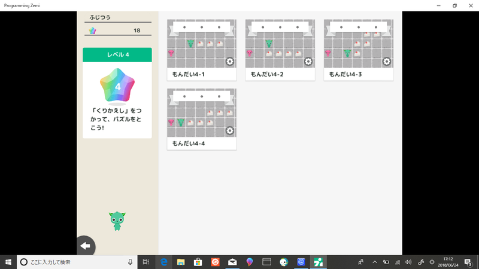Open the Windows Start menu
The width and height of the screenshot is (479, 269).
pyautogui.click(x=8, y=262)
